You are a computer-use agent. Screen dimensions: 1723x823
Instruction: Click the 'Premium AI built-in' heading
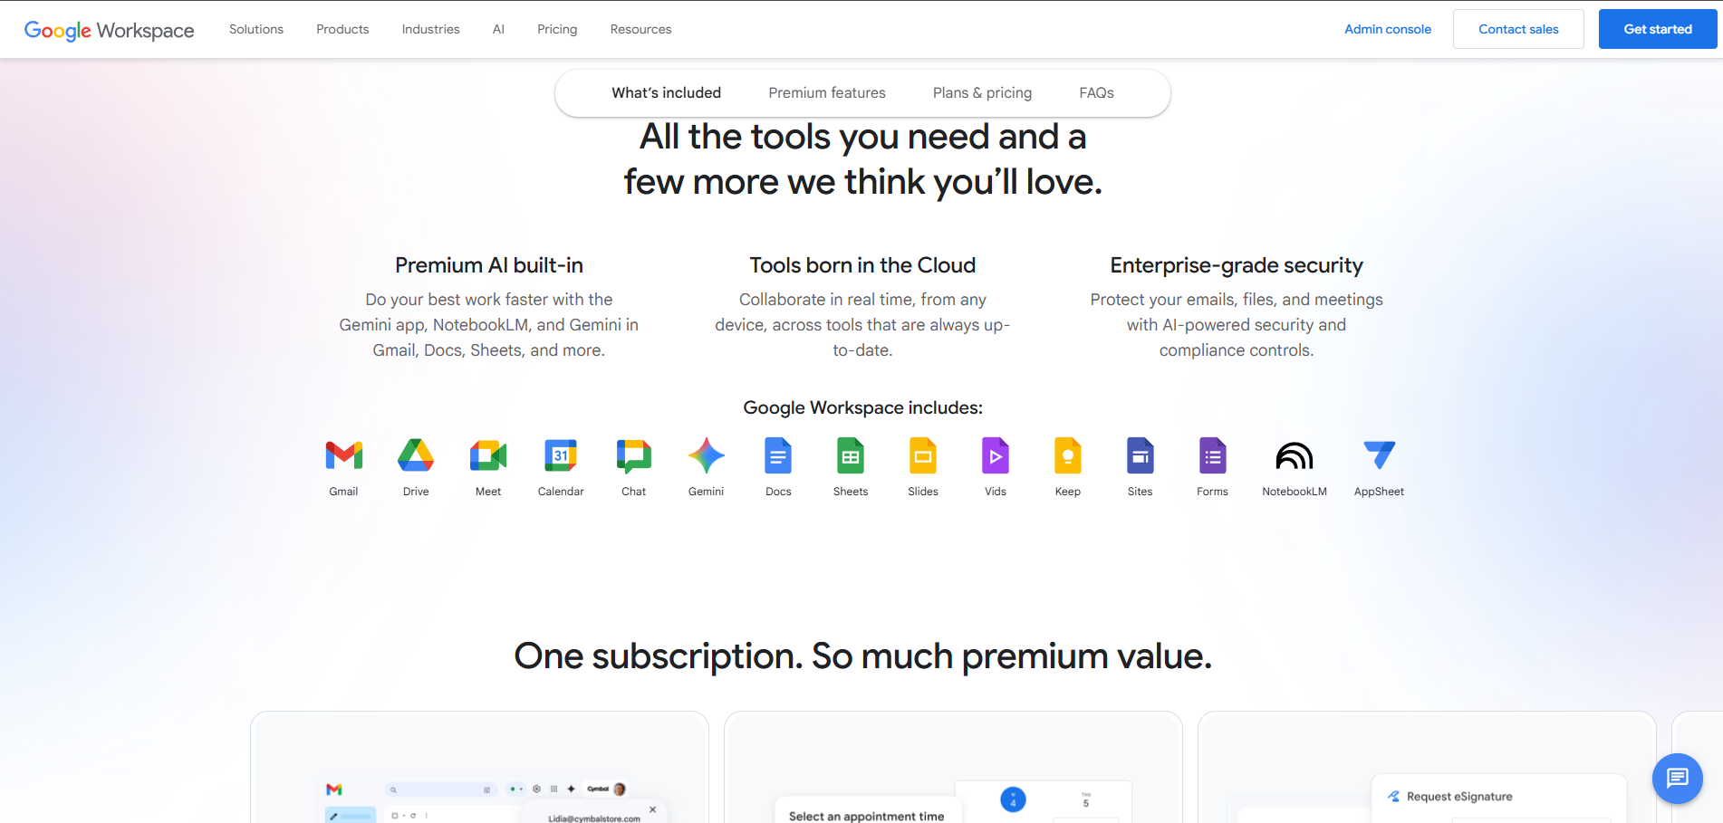coord(489,265)
